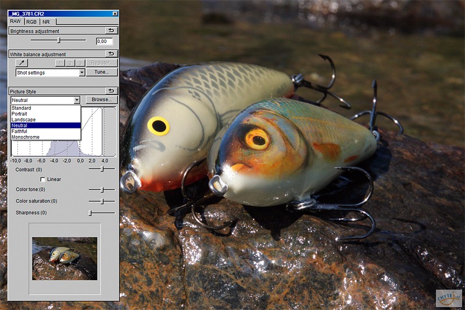Click the Tune... button
This screenshot has width=465, height=310.
(x=102, y=72)
